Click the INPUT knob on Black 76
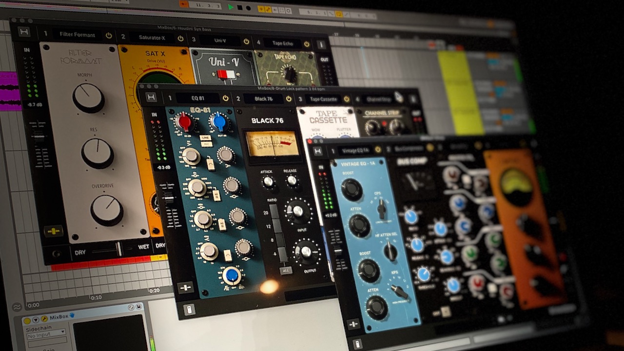The image size is (624, 351). (x=297, y=212)
